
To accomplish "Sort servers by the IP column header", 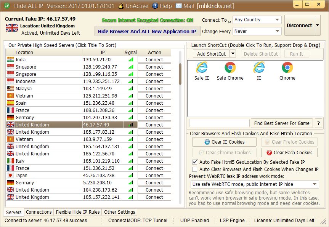I will [x=103, y=53].
